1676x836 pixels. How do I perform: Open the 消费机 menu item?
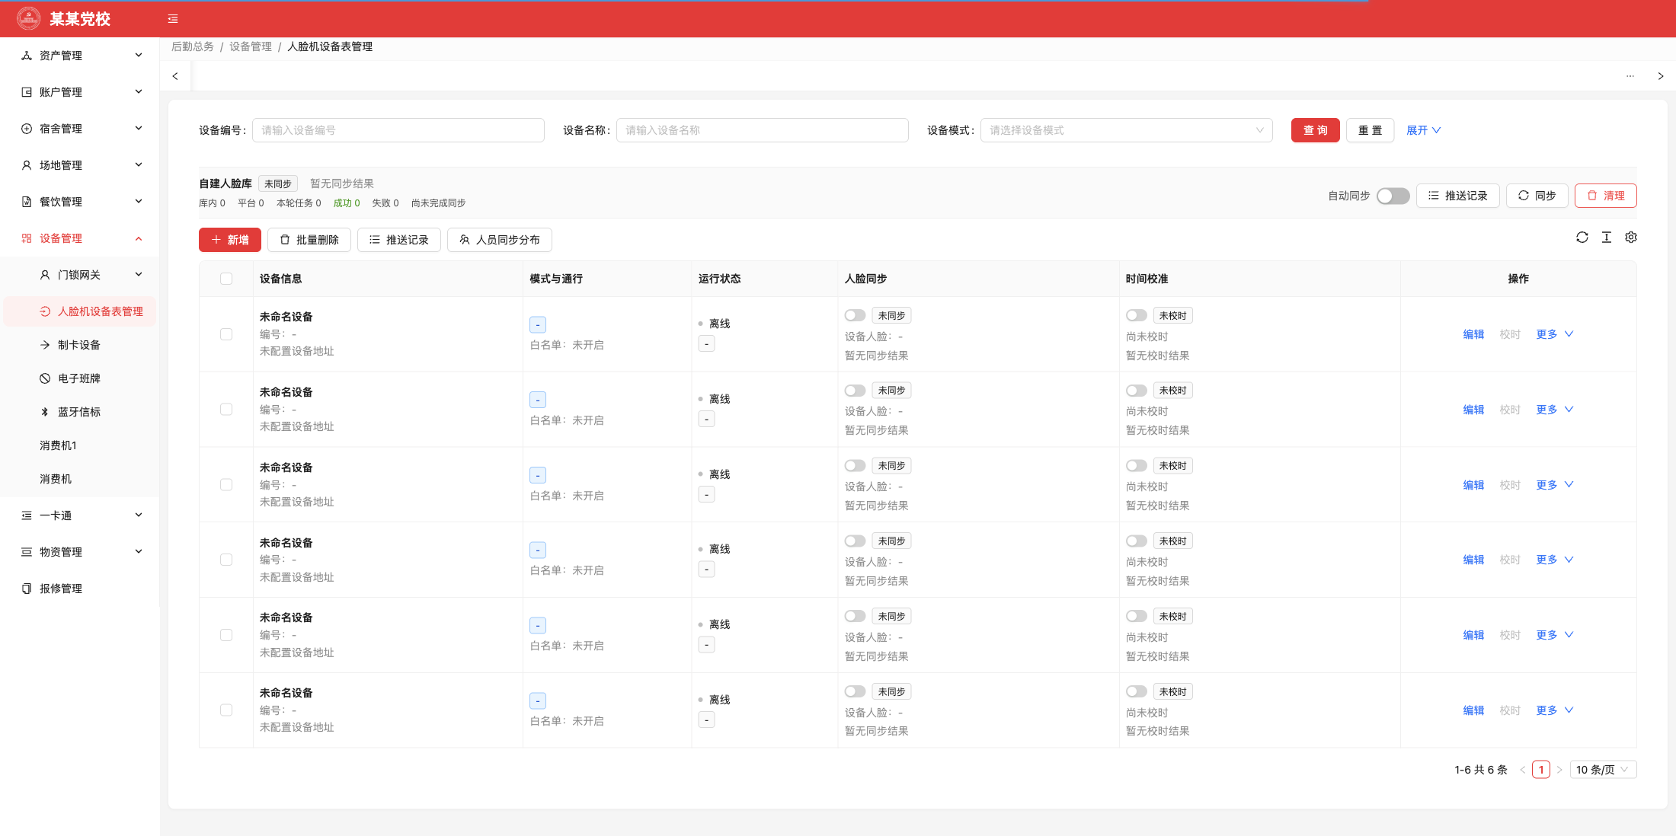coord(80,479)
